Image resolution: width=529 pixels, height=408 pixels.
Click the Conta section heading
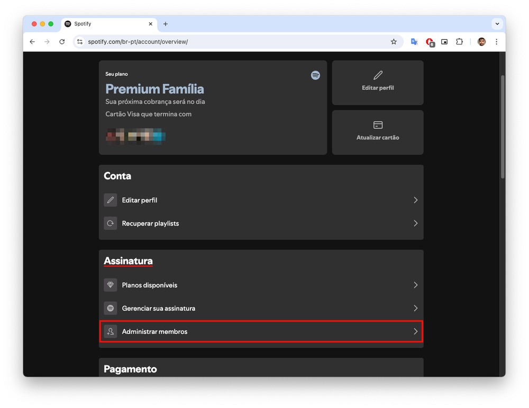coord(117,176)
